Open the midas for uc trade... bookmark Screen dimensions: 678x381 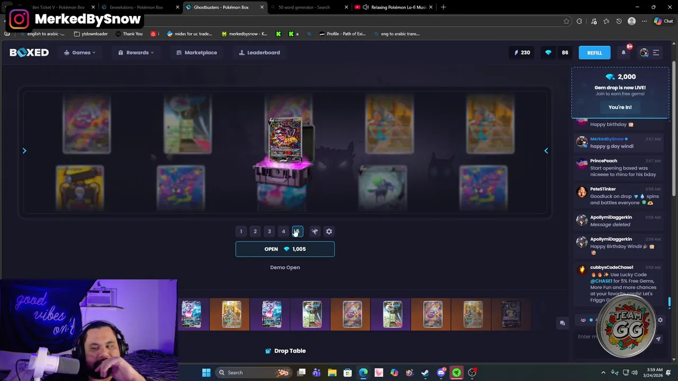click(x=189, y=34)
